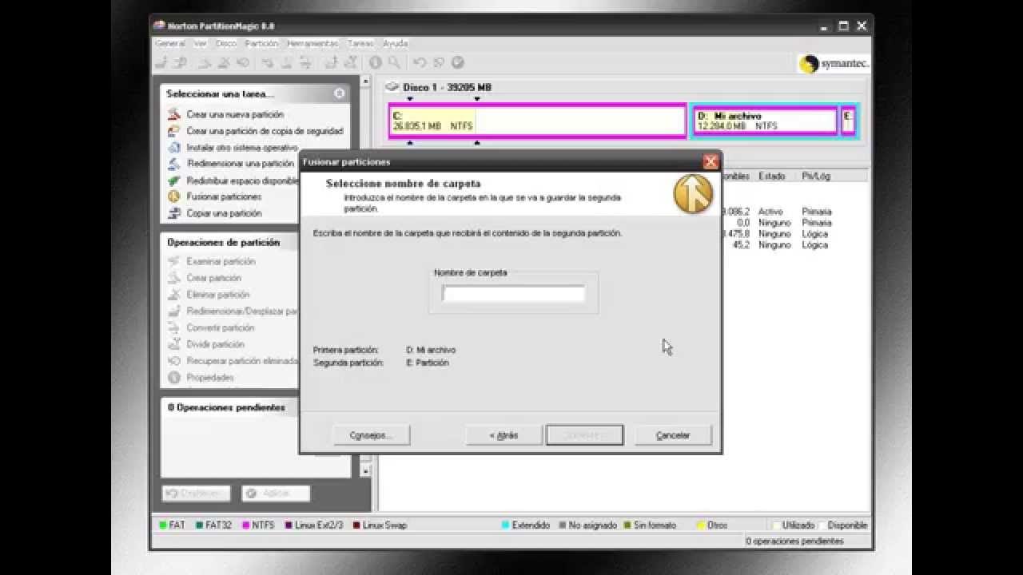The image size is (1023, 575).
Task: Collapse the Seleccionar una tarea panel
Action: (x=340, y=93)
